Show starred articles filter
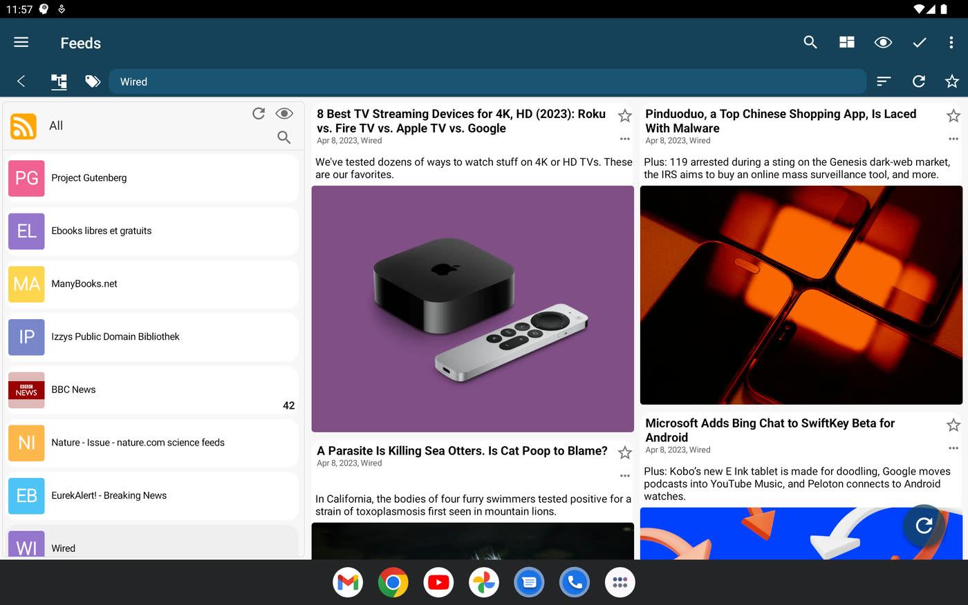968x605 pixels. 952,81
